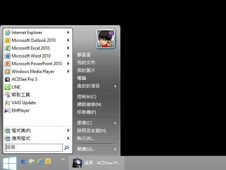Viewport: 226px width, 170px height.
Task: Open 說明及支援(H) help
Action: tap(91, 131)
